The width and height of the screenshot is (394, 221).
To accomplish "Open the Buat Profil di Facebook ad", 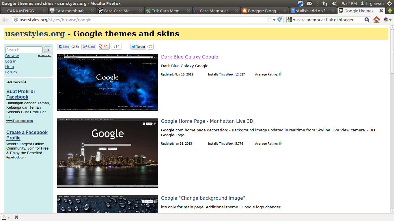I will tap(20, 94).
